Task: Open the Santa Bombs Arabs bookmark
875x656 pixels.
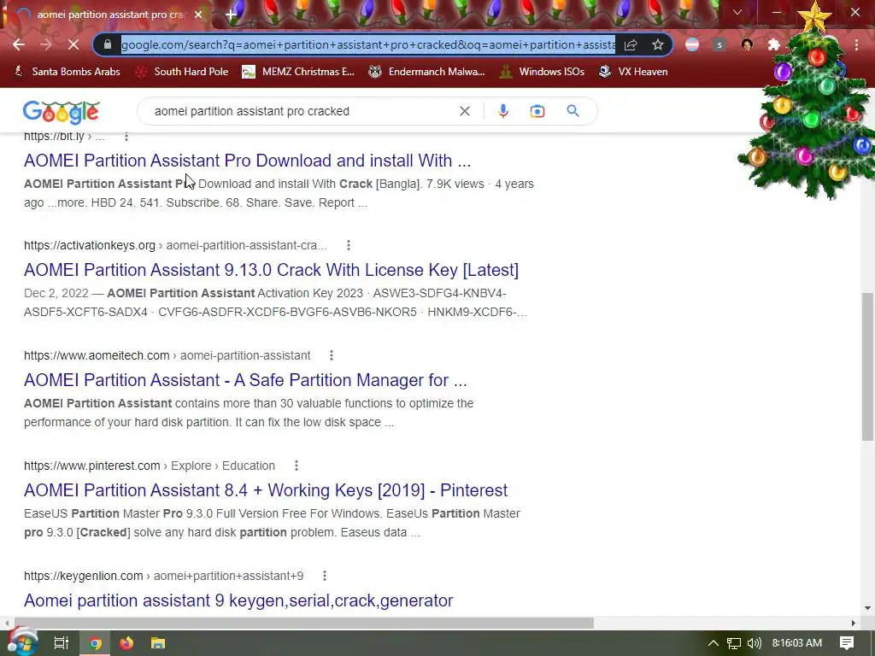Action: point(67,72)
